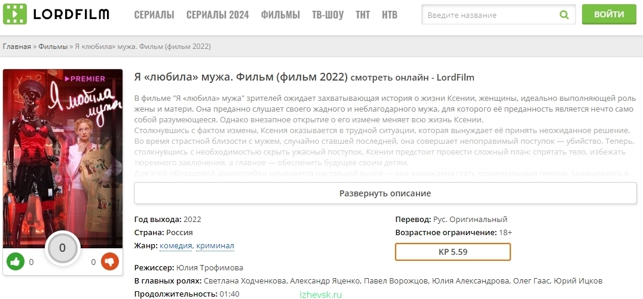Click the Главная breadcrumb link

(17, 47)
